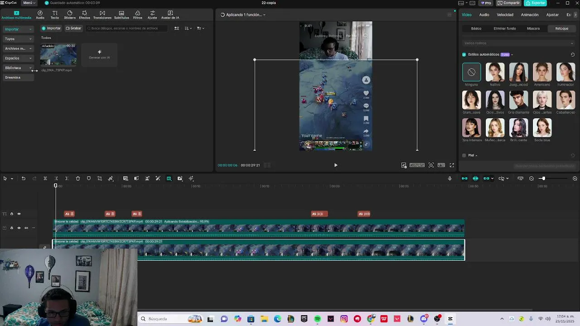Click the Compartir button

pos(508,3)
